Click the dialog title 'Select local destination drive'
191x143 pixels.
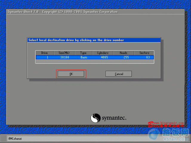pos(76,40)
